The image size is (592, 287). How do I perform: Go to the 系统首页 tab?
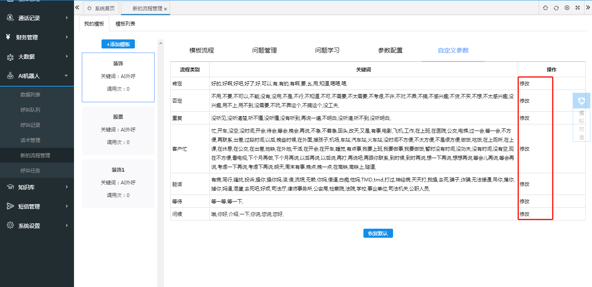click(101, 7)
